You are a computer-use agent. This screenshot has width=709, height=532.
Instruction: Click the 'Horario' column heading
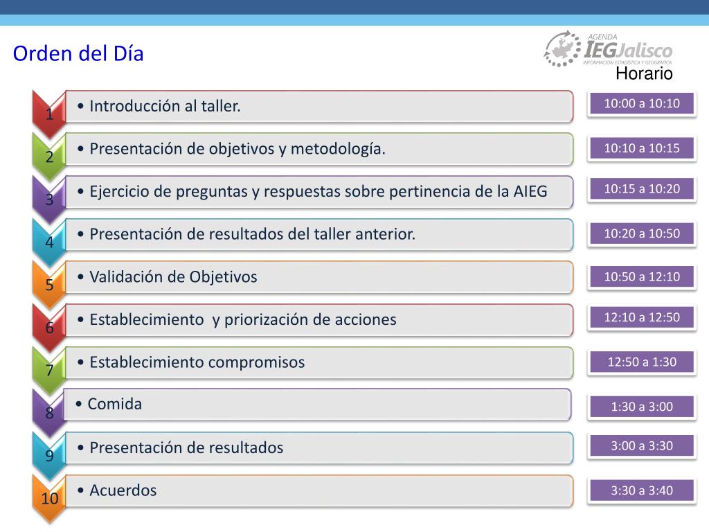coord(644,73)
